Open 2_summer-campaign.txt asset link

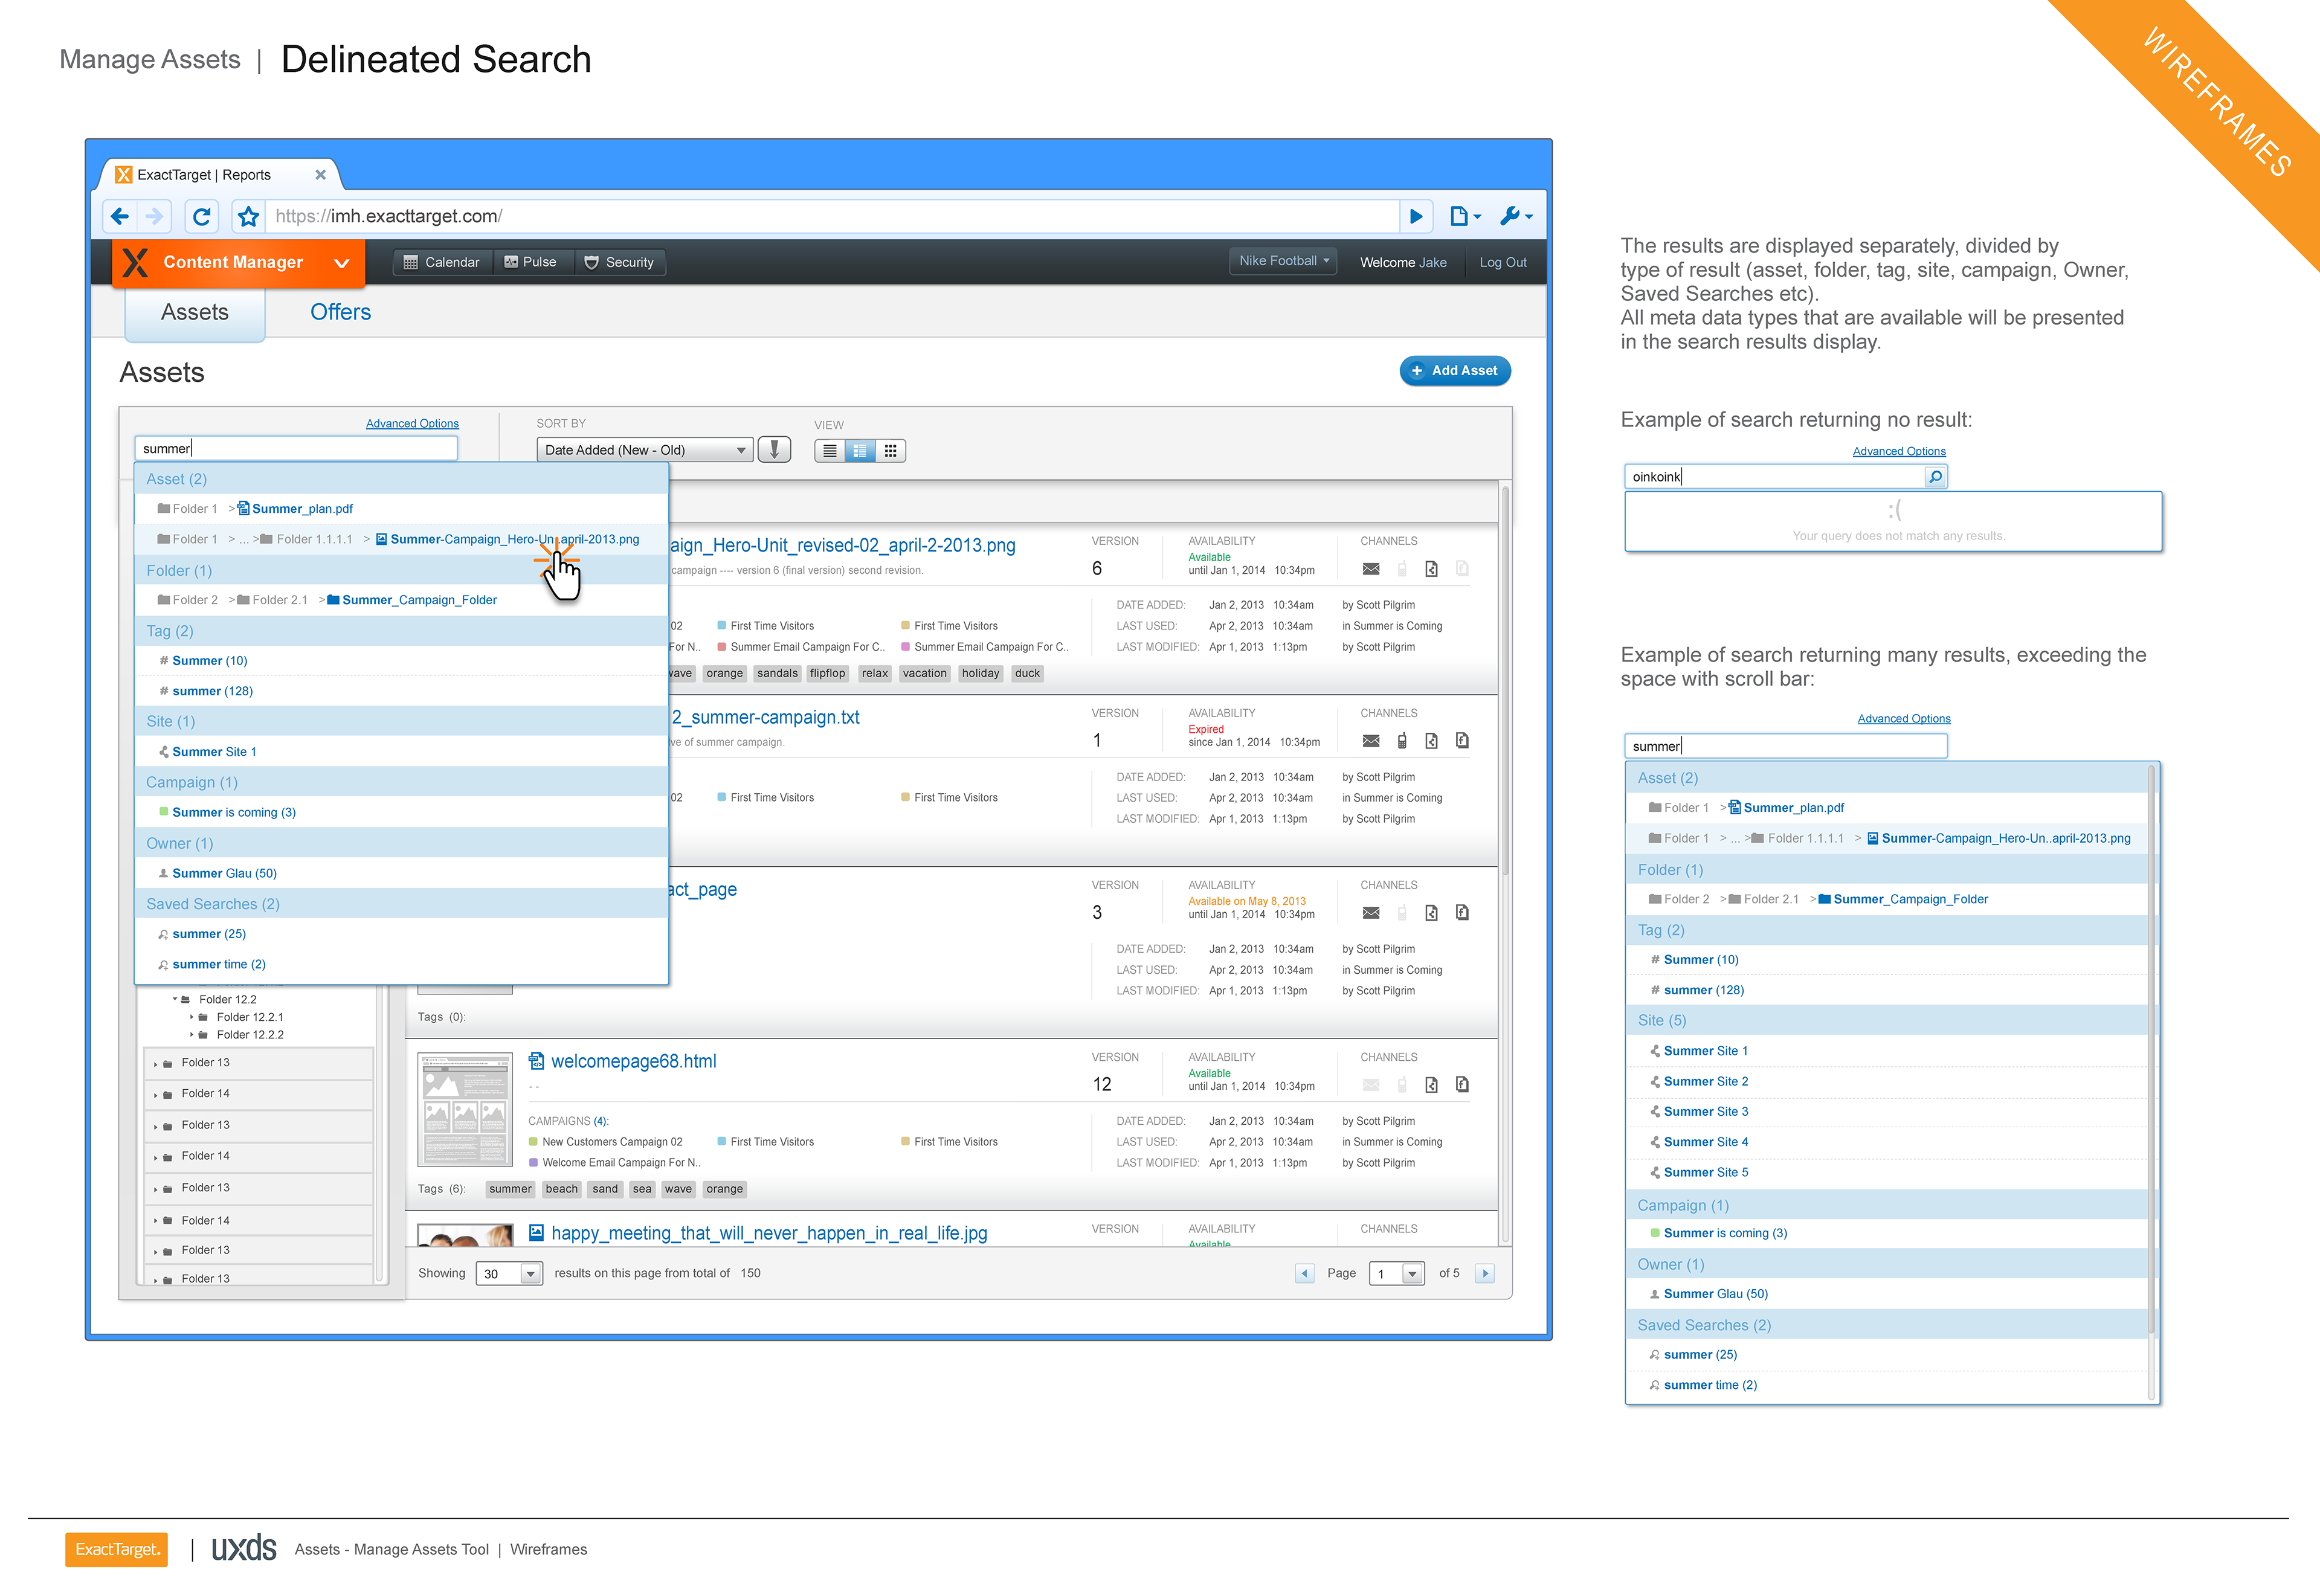pyautogui.click(x=765, y=717)
